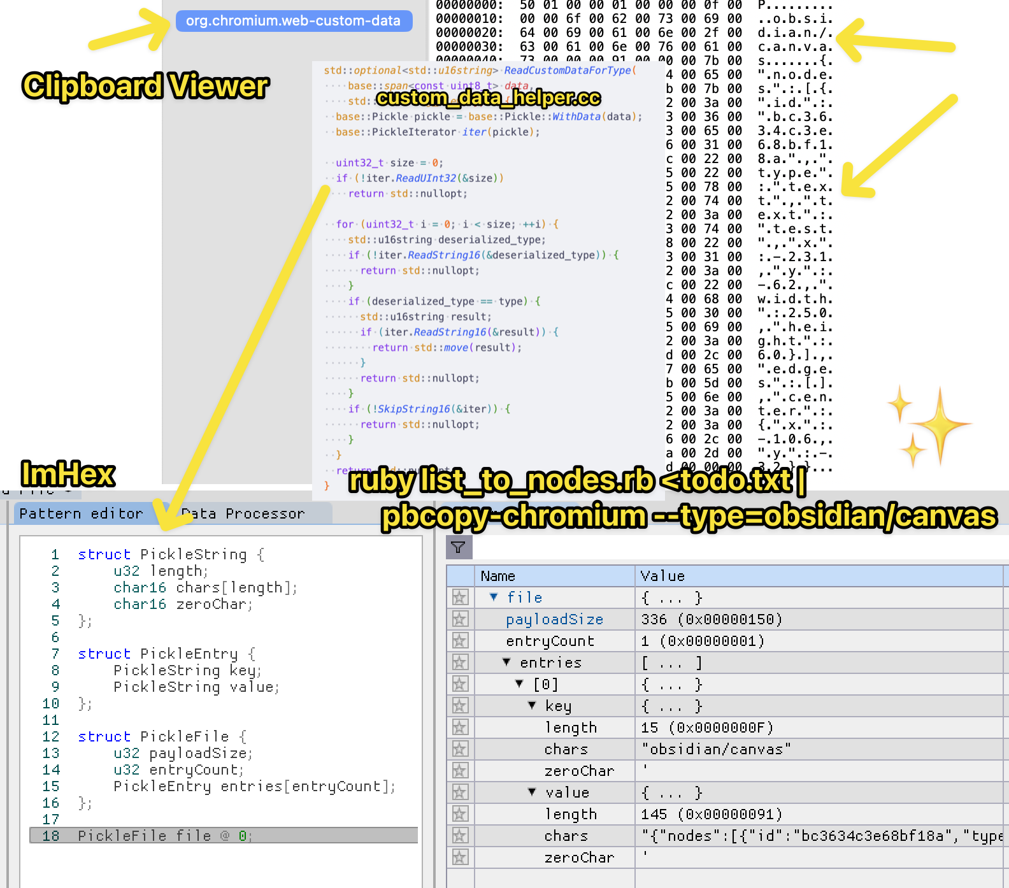Click hex offset 00000030: in the dump
Image resolution: width=1009 pixels, height=888 pixels.
point(469,47)
